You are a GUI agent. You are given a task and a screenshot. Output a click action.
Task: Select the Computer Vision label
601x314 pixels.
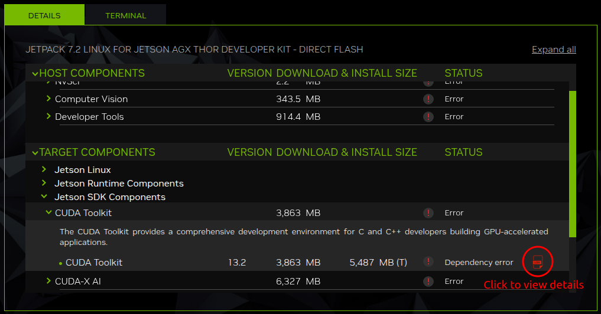coord(91,99)
